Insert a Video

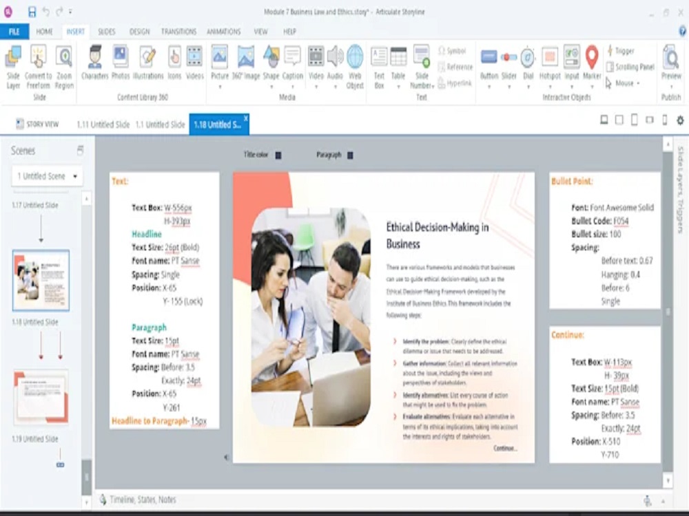[316, 63]
